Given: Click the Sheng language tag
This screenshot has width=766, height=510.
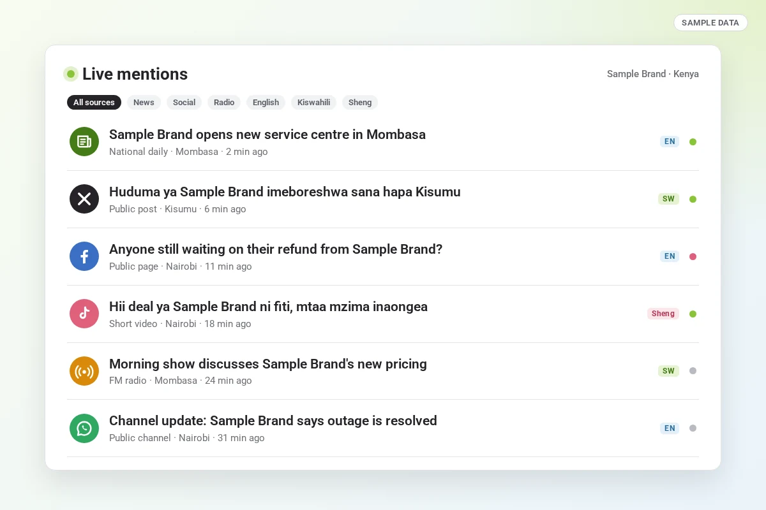Looking at the screenshot, I should pyautogui.click(x=663, y=314).
